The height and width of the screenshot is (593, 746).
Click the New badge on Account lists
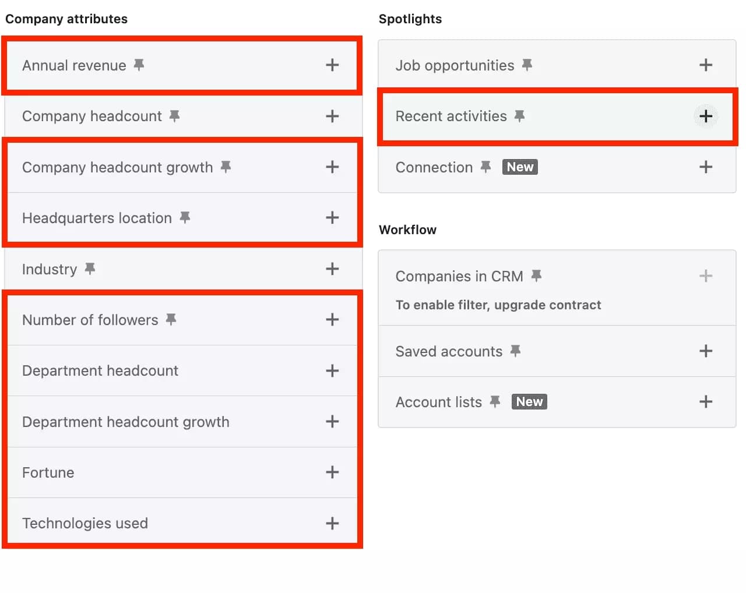click(x=529, y=401)
